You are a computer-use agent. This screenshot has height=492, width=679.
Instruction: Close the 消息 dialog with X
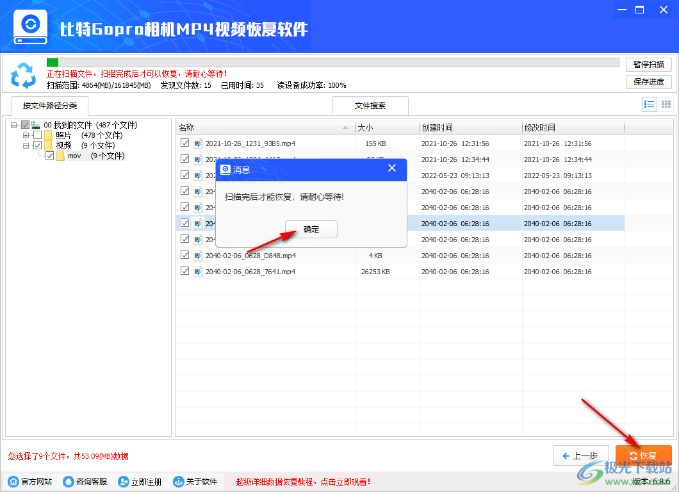[392, 168]
